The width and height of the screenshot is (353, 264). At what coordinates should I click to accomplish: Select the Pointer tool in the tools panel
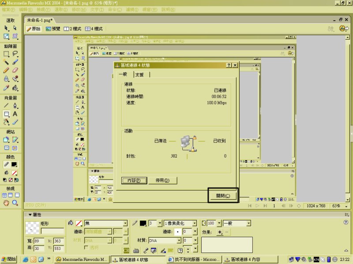pyautogui.click(x=6, y=28)
